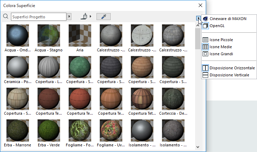Click the view options popup arrow button
The image size is (257, 152).
198,18
